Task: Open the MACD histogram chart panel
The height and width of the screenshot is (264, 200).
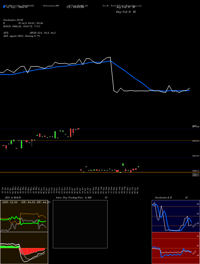Action: tap(24, 248)
